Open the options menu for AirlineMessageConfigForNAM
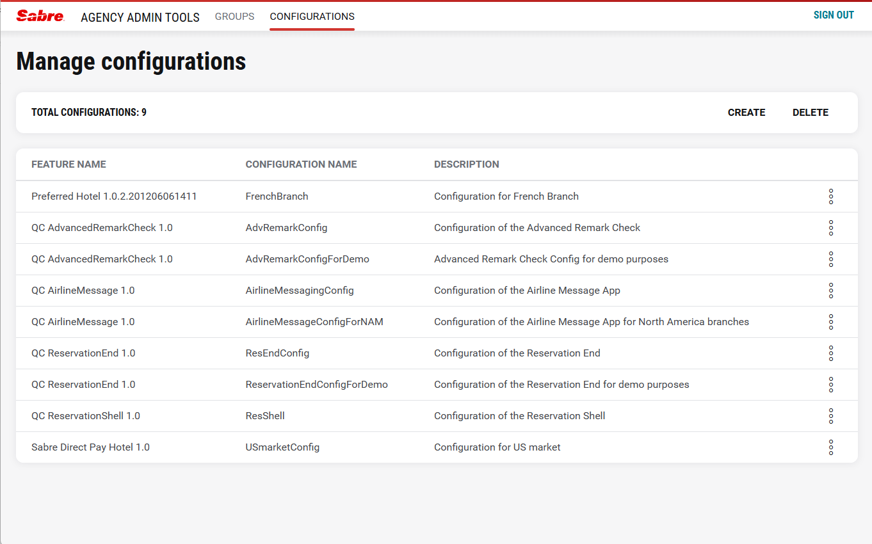This screenshot has height=544, width=872. coord(831,322)
